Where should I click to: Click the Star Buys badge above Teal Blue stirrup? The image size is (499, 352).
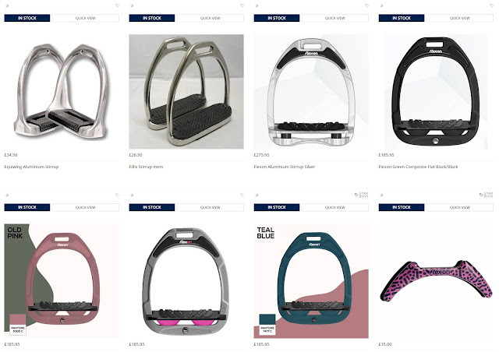(x=361, y=195)
